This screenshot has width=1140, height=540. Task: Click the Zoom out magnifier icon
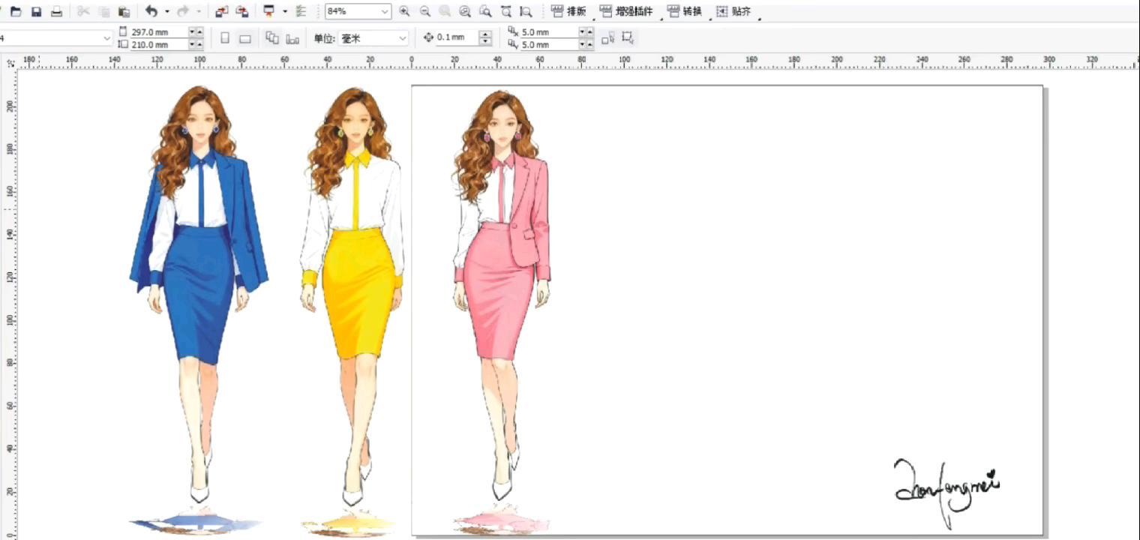click(x=424, y=12)
